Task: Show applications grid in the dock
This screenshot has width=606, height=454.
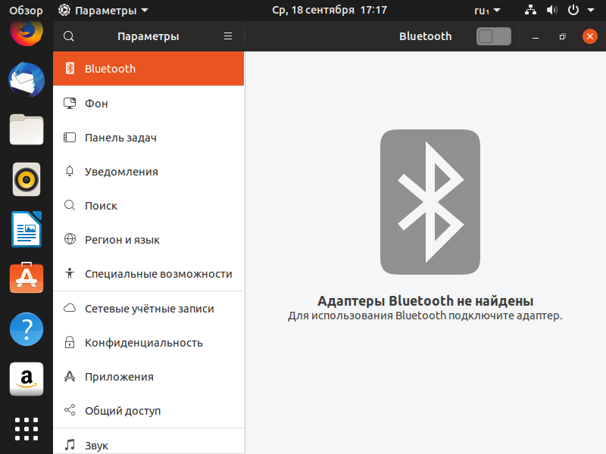Action: pyautogui.click(x=27, y=429)
